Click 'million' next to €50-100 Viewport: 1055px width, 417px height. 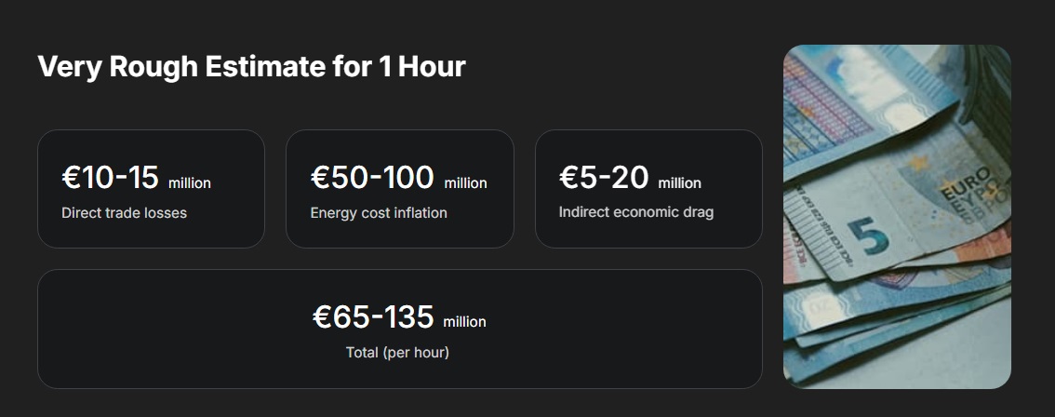[465, 183]
